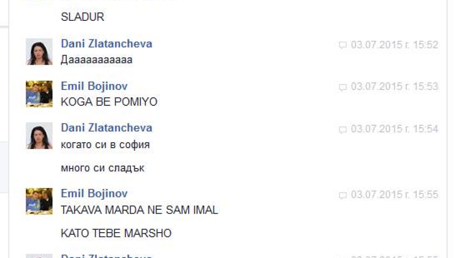460x258 pixels.
Task: Click the message icon beside the 15:53 timestamp
Action: [343, 87]
